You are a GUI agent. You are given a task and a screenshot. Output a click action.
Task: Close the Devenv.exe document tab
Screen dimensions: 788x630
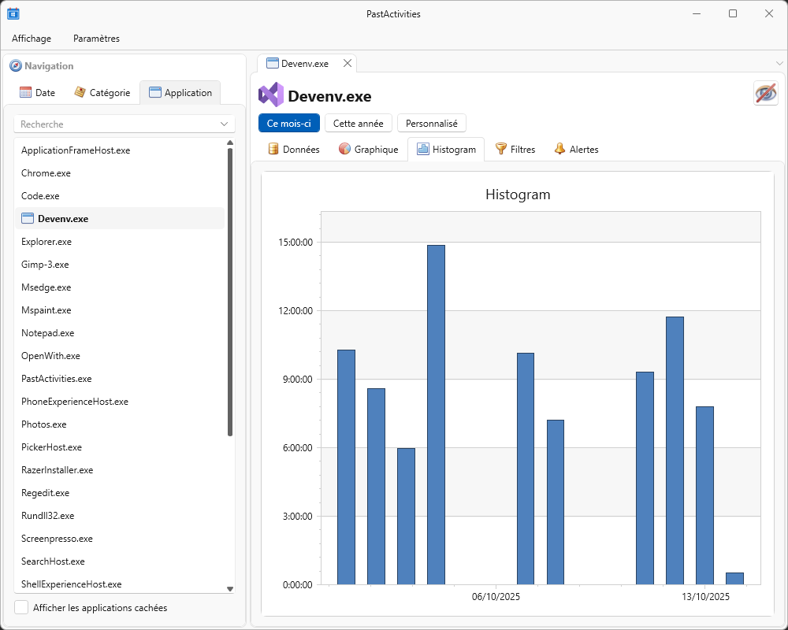(348, 63)
